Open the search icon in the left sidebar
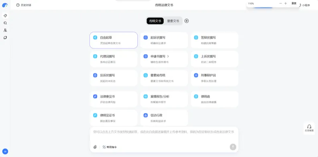 click(5, 23)
